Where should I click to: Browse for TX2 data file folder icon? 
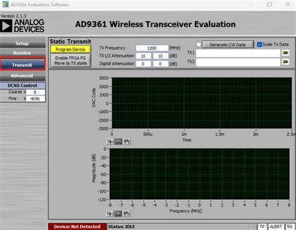285,62
